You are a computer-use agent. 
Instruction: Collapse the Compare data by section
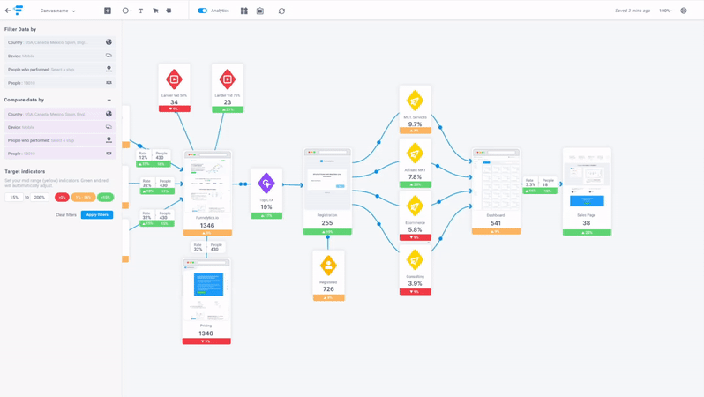pyautogui.click(x=109, y=100)
